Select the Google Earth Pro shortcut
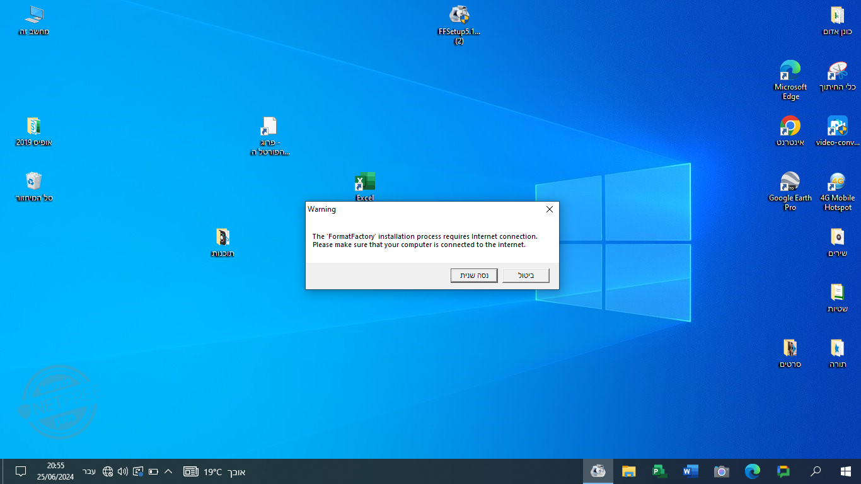 [x=790, y=192]
